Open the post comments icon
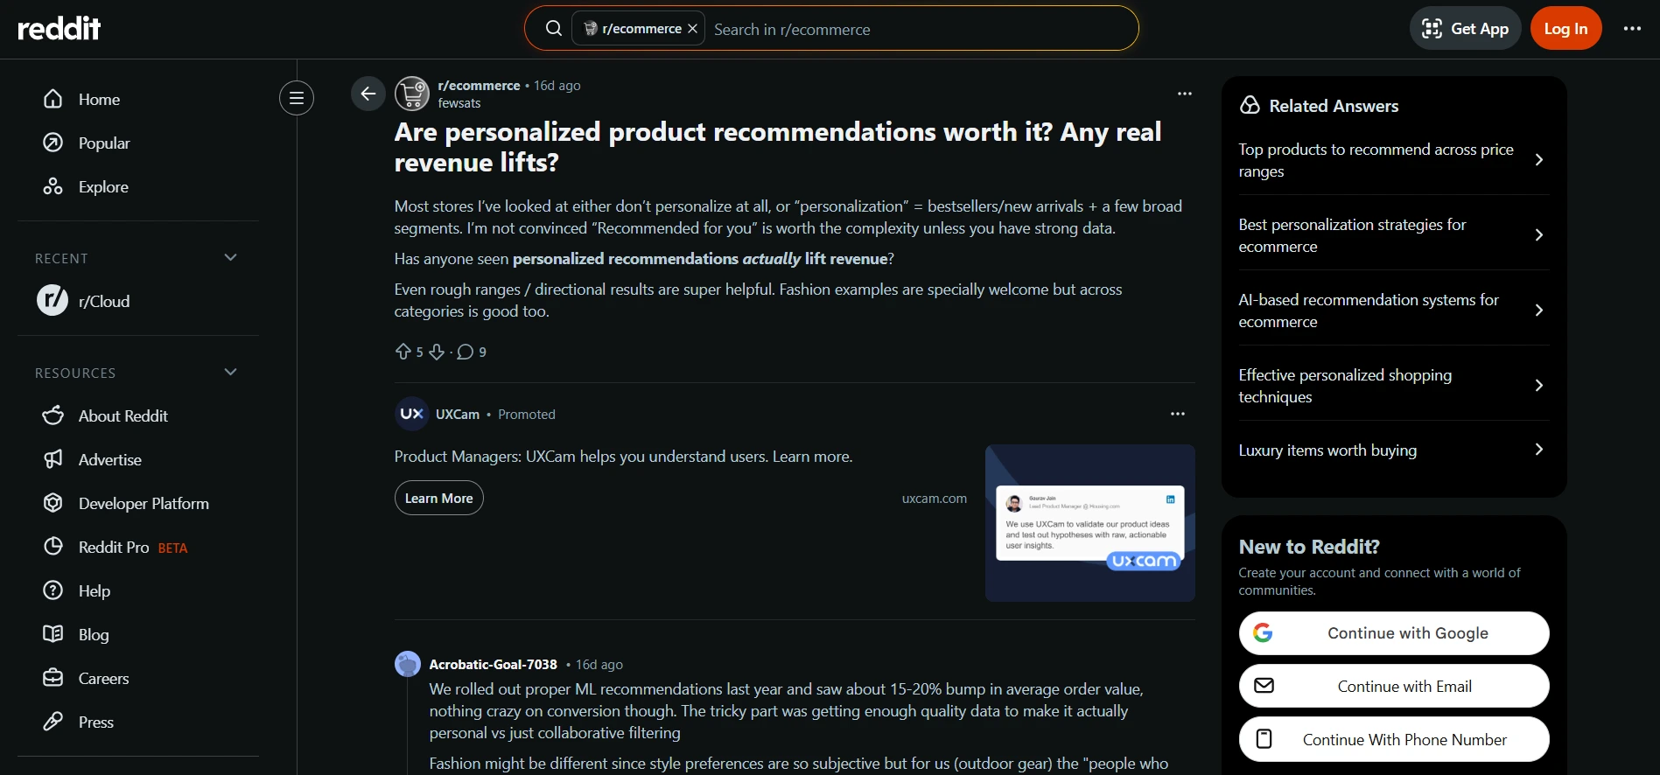 pyautogui.click(x=466, y=352)
